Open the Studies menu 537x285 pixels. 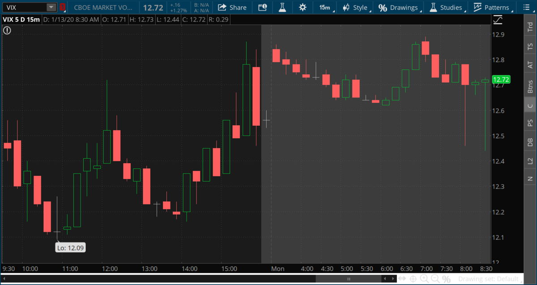[446, 7]
